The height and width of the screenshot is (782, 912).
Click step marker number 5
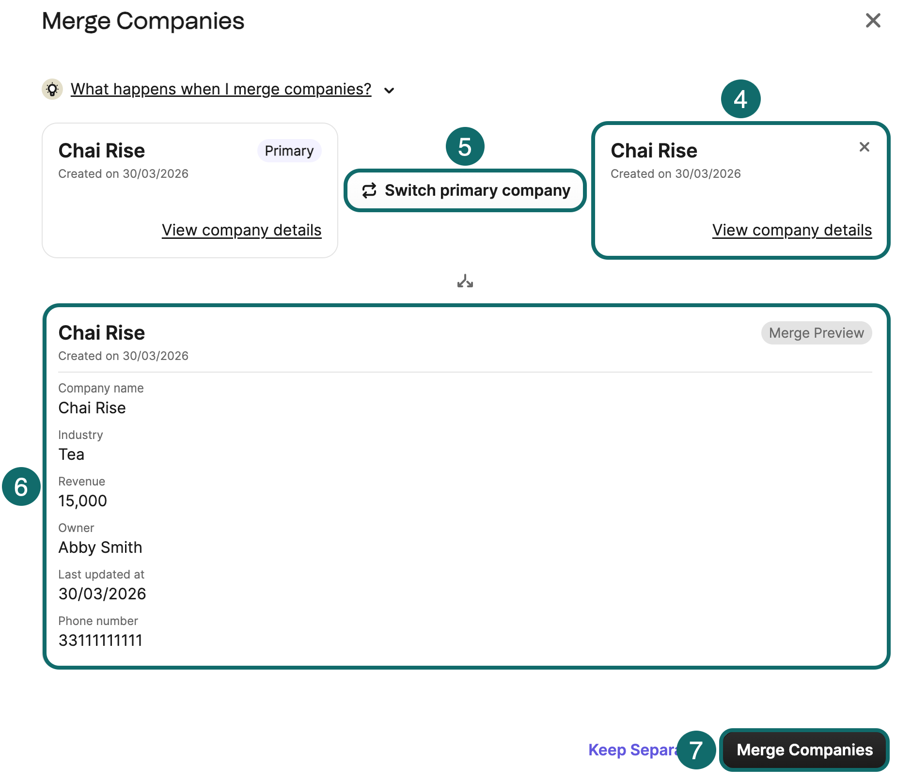click(x=465, y=146)
